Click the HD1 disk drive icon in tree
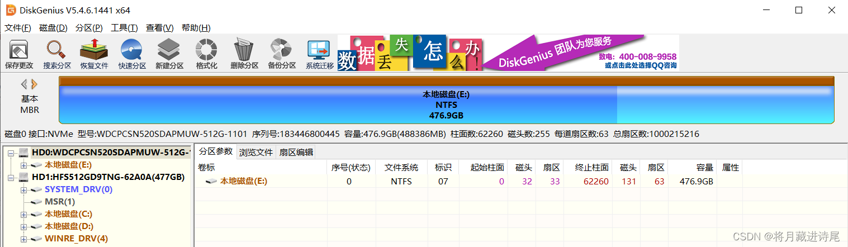848x247 pixels. tap(23, 177)
